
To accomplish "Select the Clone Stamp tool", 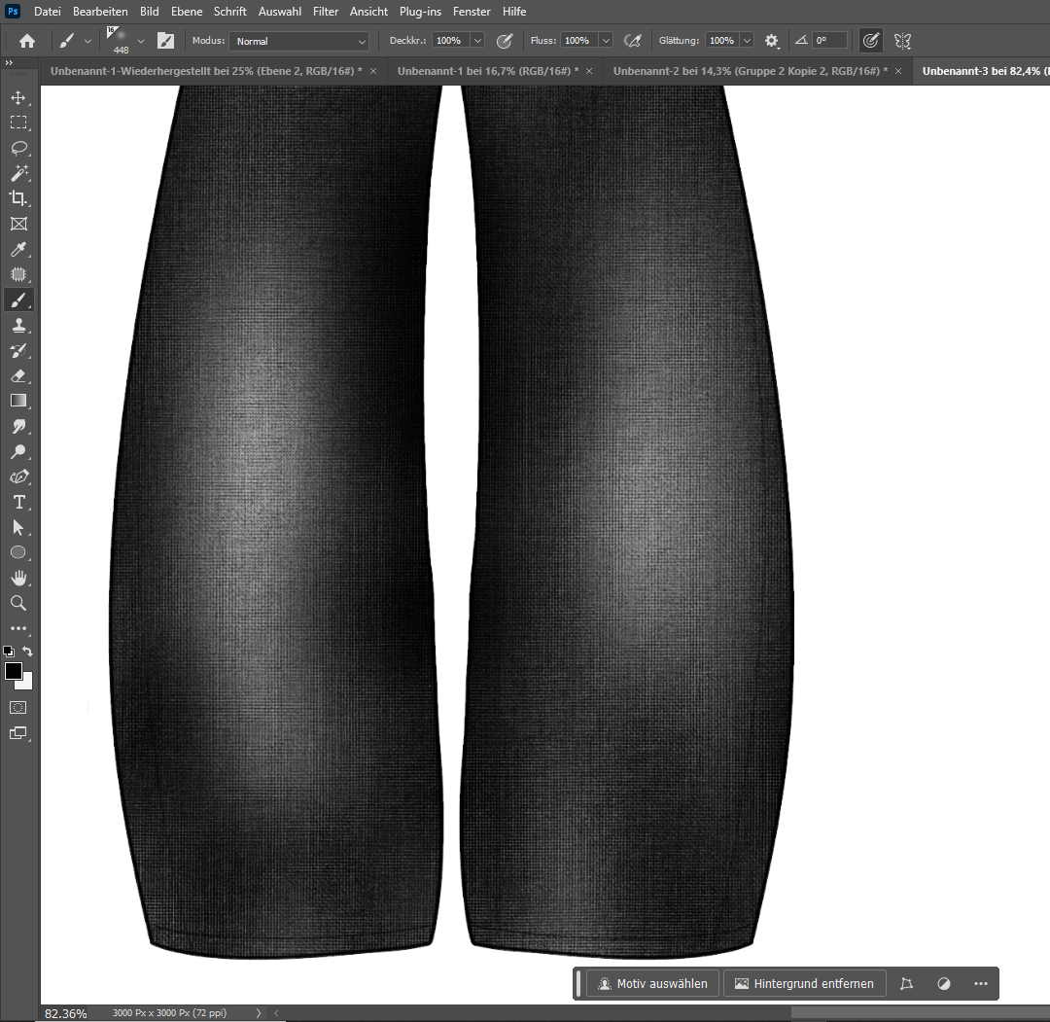I will (17, 326).
